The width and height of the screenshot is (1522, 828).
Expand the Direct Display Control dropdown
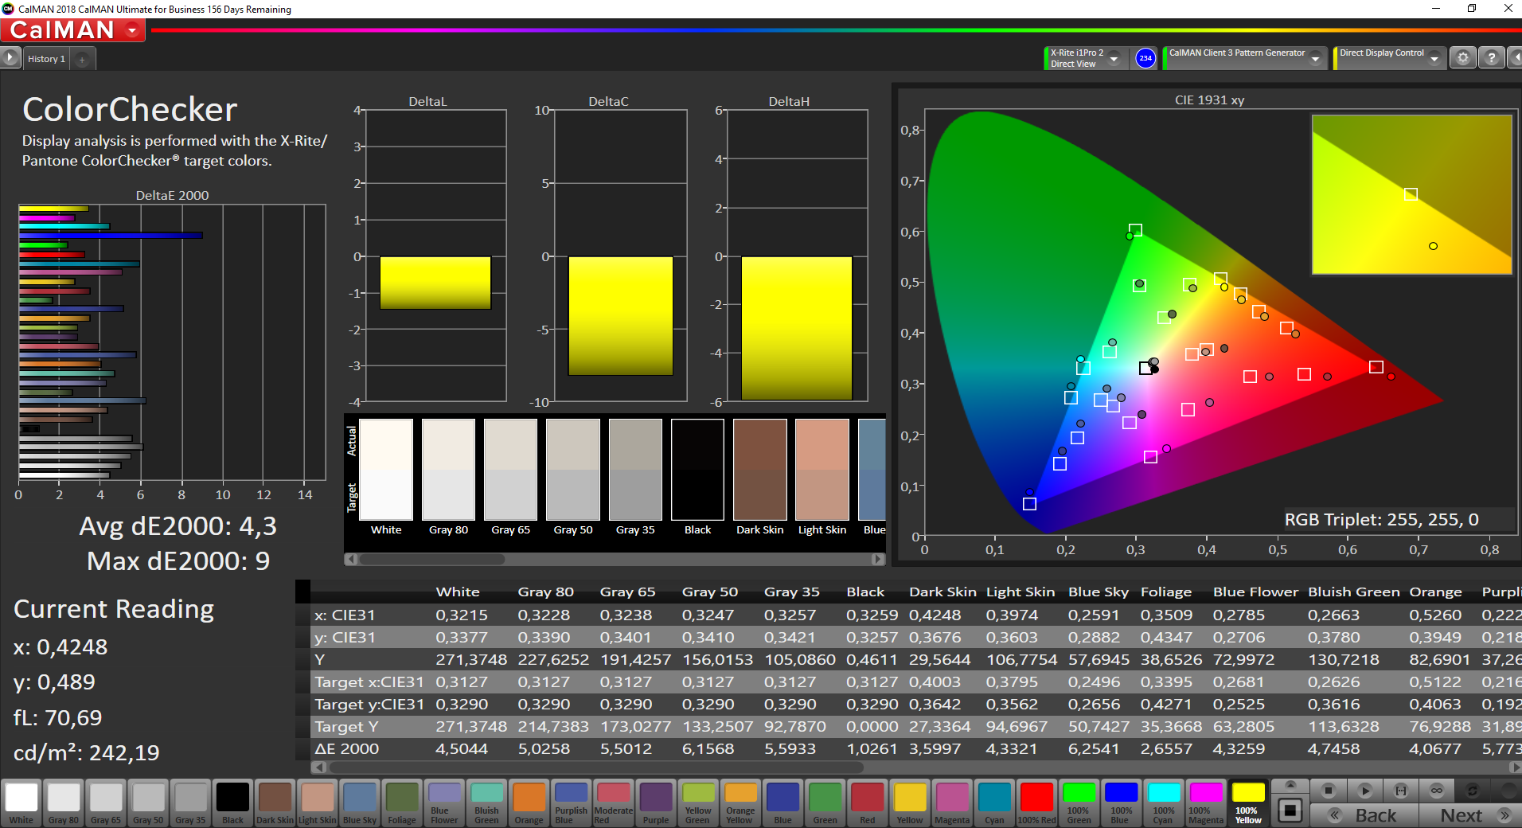pos(1434,58)
